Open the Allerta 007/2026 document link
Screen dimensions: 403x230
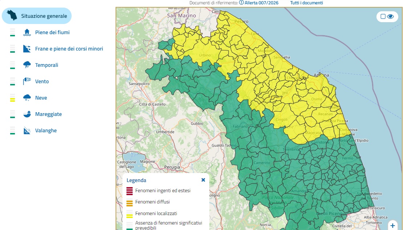(259, 3)
